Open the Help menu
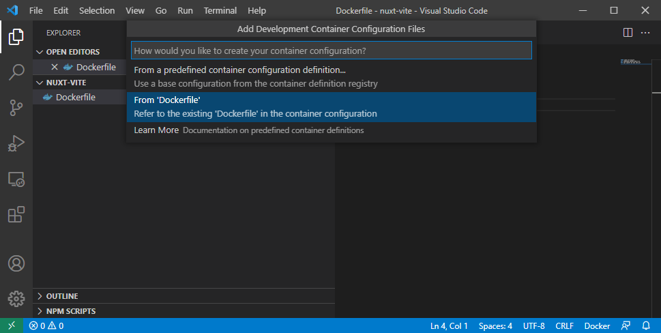The image size is (661, 333). pos(256,10)
